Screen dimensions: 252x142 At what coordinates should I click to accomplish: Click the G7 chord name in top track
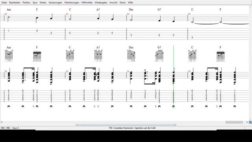click(x=159, y=9)
